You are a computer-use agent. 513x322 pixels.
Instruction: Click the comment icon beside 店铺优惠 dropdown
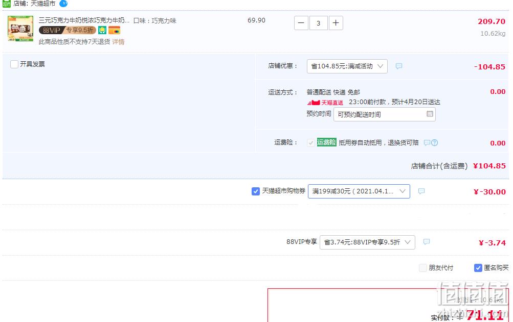pyautogui.click(x=399, y=66)
